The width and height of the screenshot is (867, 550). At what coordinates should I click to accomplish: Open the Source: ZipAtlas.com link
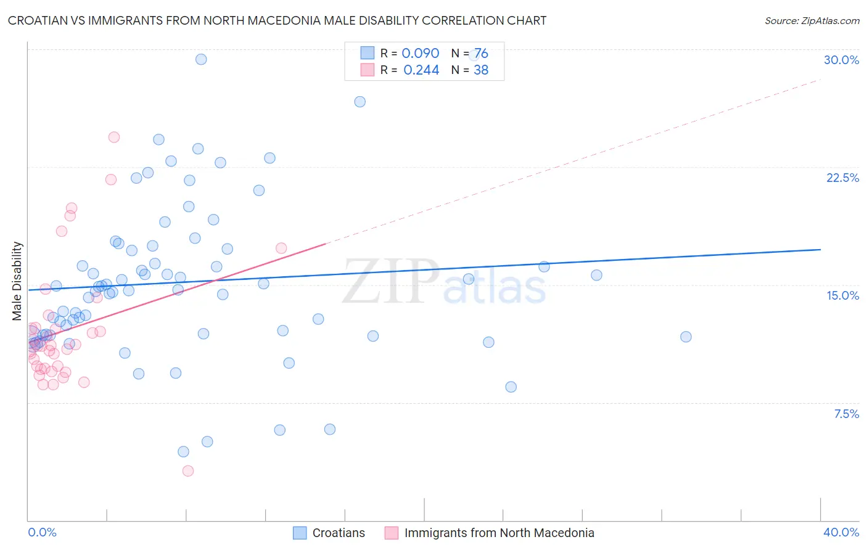(812, 20)
